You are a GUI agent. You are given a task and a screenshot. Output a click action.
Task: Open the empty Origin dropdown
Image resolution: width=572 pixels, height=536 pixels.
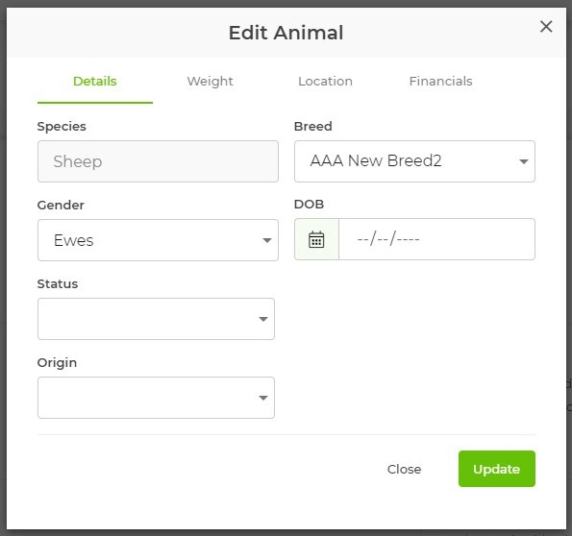[156, 398]
